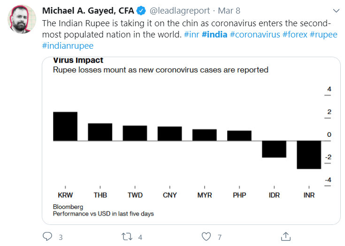This screenshot has width=345, height=246.
Task: Expand the tweet options chevron
Action: pos(336,11)
